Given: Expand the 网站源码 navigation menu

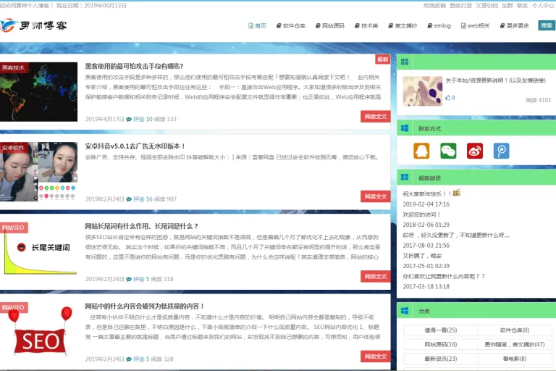Looking at the screenshot, I should tap(330, 25).
